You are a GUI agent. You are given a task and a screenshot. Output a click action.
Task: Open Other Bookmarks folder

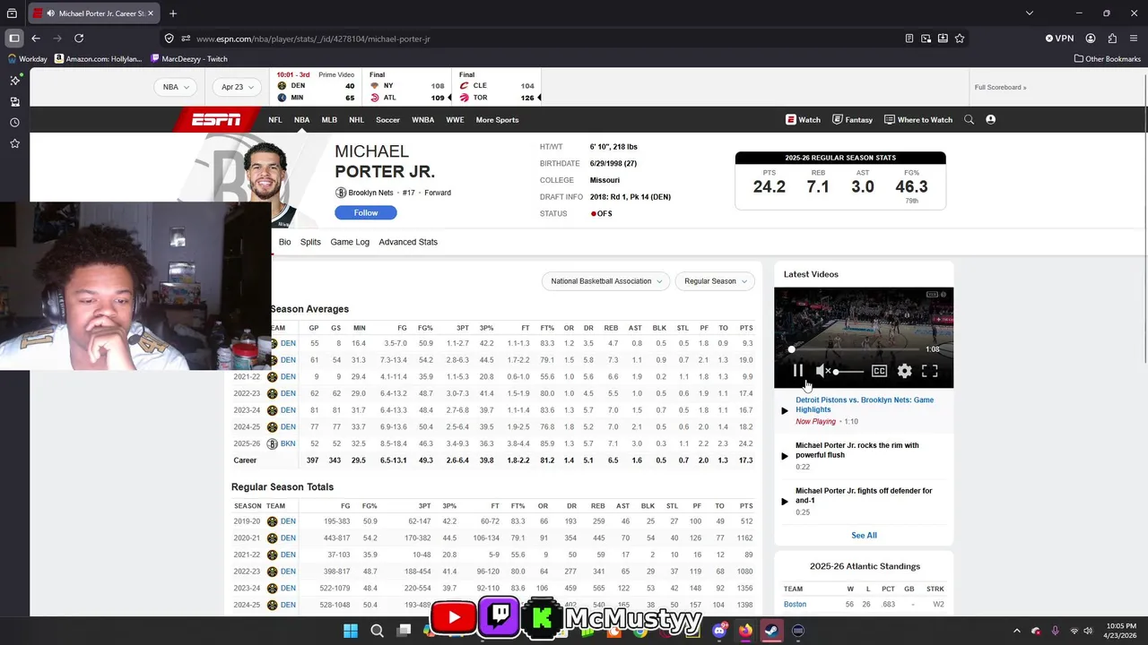point(1107,59)
